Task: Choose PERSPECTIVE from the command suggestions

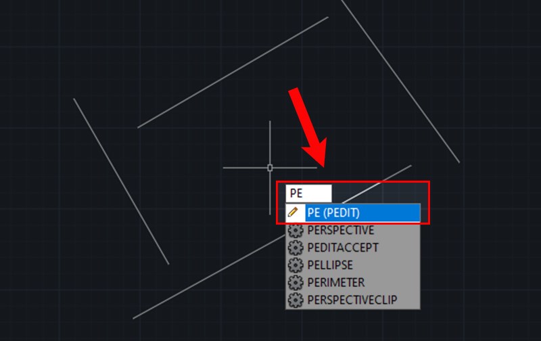Action: tap(352, 230)
